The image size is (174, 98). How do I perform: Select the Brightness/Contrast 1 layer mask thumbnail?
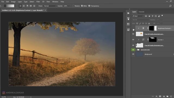[x=153, y=28]
